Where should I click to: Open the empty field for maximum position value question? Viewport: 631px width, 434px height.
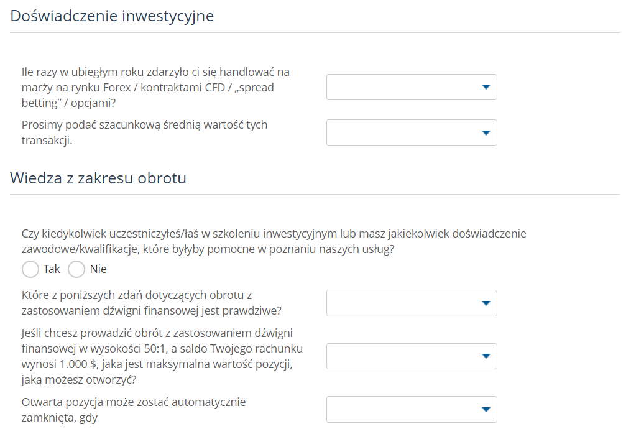404,356
